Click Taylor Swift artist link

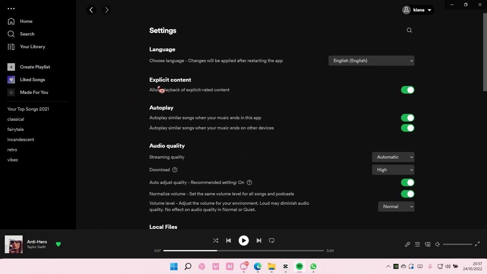36,247
